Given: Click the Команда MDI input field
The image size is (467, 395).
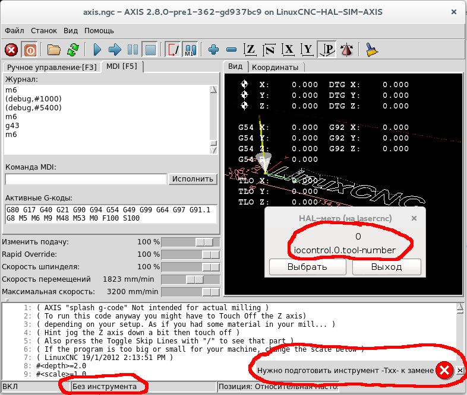Looking at the screenshot, I should [x=86, y=179].
